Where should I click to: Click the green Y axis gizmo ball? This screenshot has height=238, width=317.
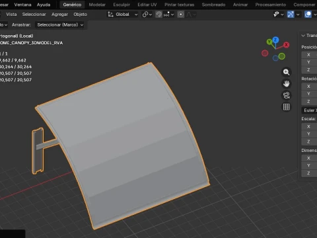pos(269,42)
